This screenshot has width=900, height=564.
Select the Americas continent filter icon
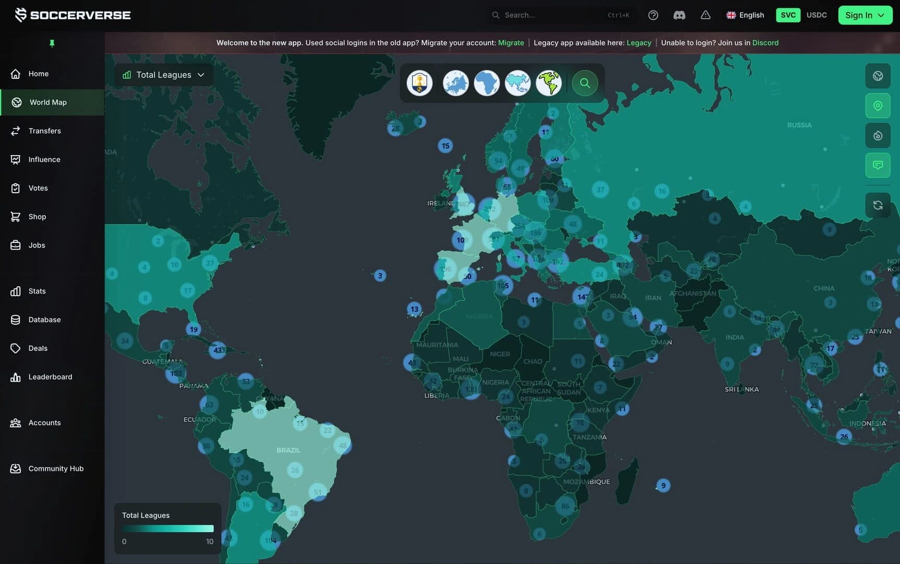549,83
